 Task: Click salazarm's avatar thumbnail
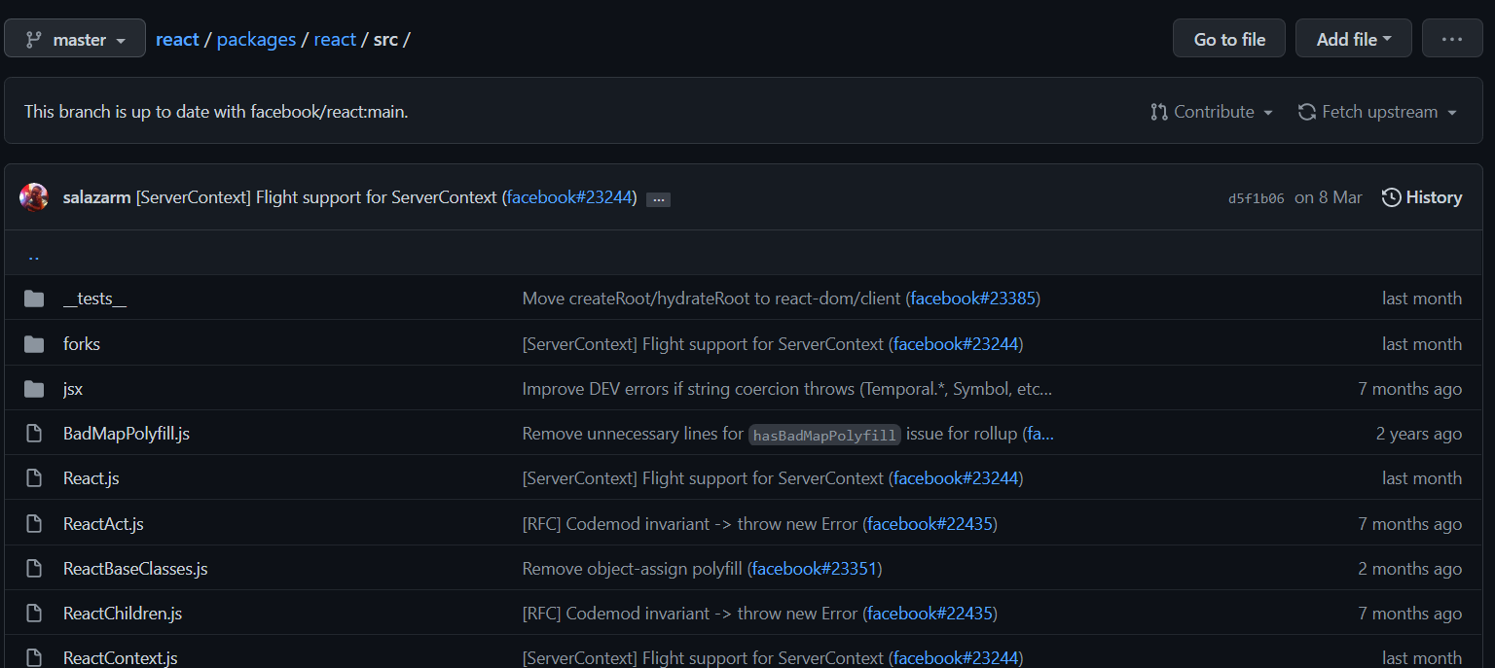point(34,197)
